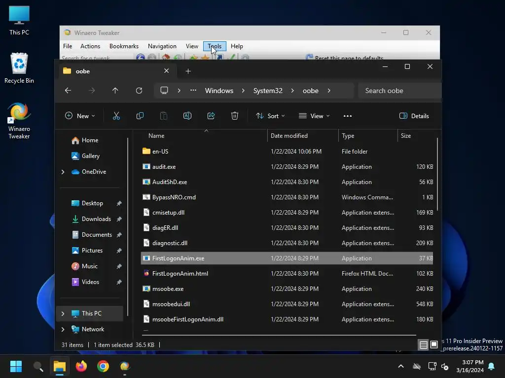
Task: Click the Paste clipboard icon in toolbar
Action: (x=164, y=116)
